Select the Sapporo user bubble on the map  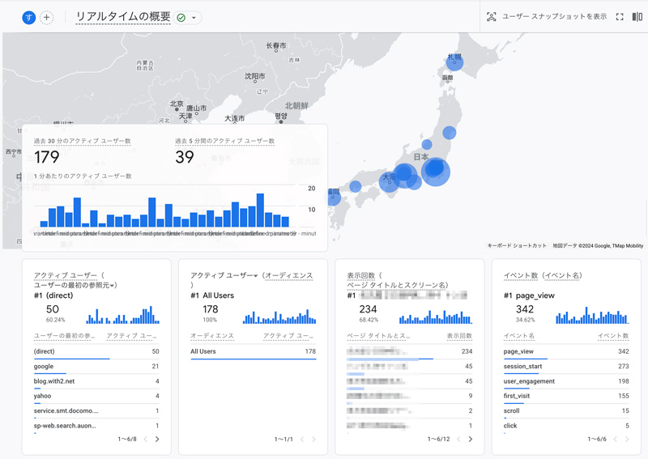(x=454, y=62)
